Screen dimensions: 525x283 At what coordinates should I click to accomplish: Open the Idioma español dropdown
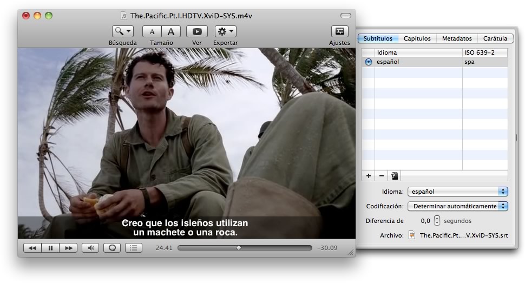click(458, 192)
